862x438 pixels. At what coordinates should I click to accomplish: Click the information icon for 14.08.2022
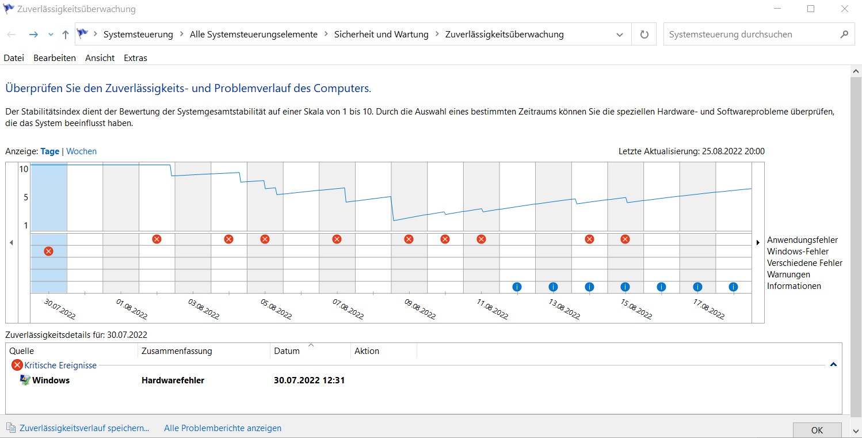(589, 287)
